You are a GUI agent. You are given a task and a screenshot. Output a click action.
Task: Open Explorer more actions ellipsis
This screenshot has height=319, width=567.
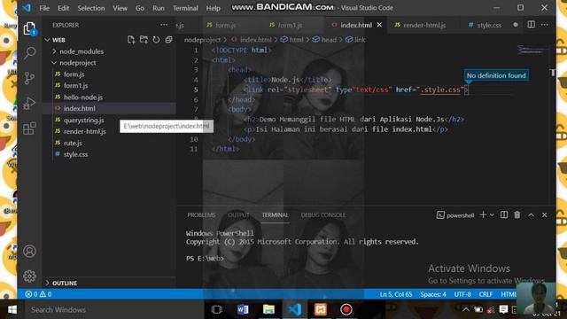pos(164,25)
